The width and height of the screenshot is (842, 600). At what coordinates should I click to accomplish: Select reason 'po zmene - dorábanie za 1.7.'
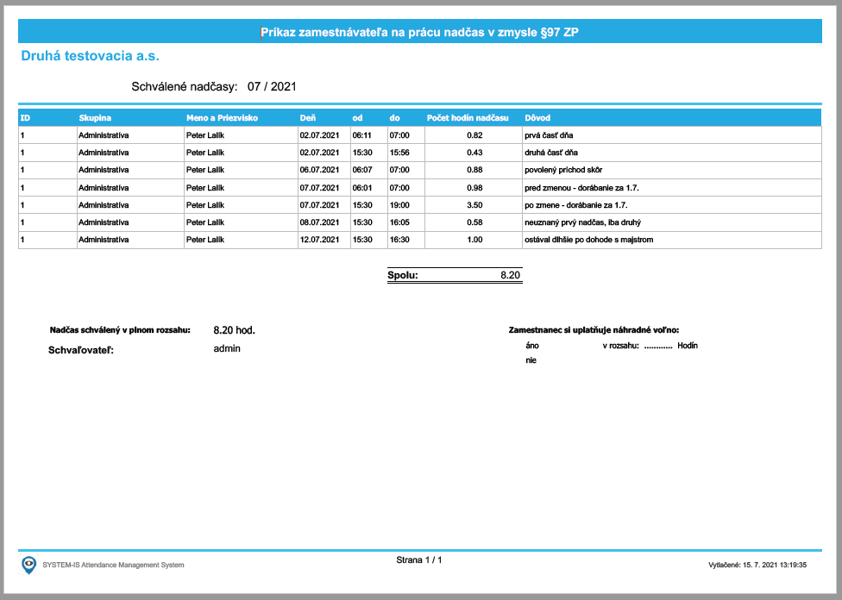pyautogui.click(x=576, y=205)
